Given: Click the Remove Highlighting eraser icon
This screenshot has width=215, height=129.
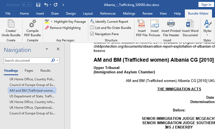Looking at the screenshot, I should (47, 27).
